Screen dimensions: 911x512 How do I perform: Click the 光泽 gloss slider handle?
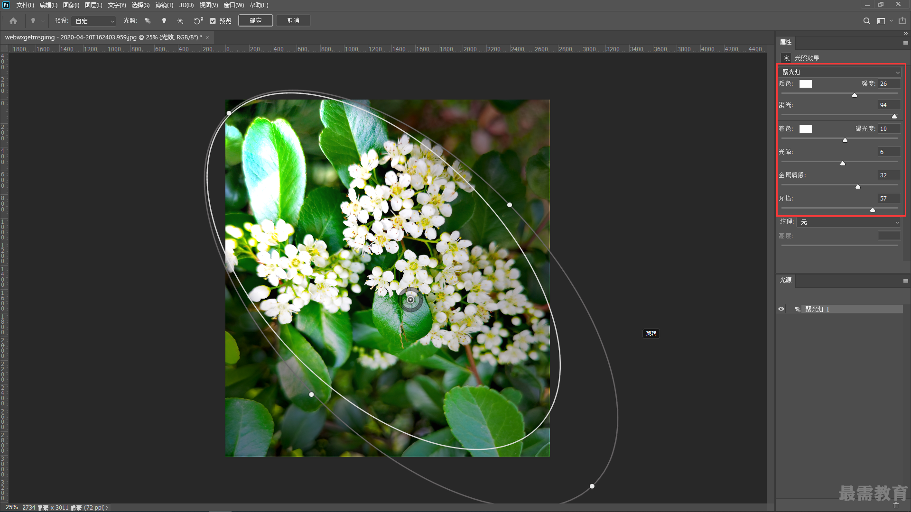[843, 163]
